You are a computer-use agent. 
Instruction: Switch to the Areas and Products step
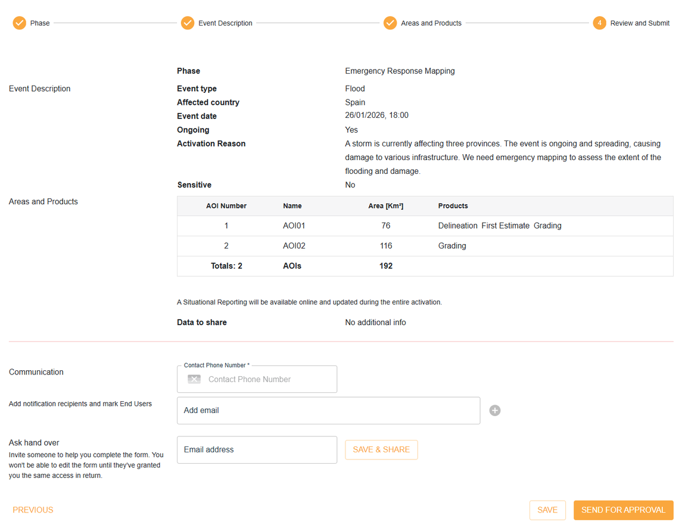(x=431, y=23)
